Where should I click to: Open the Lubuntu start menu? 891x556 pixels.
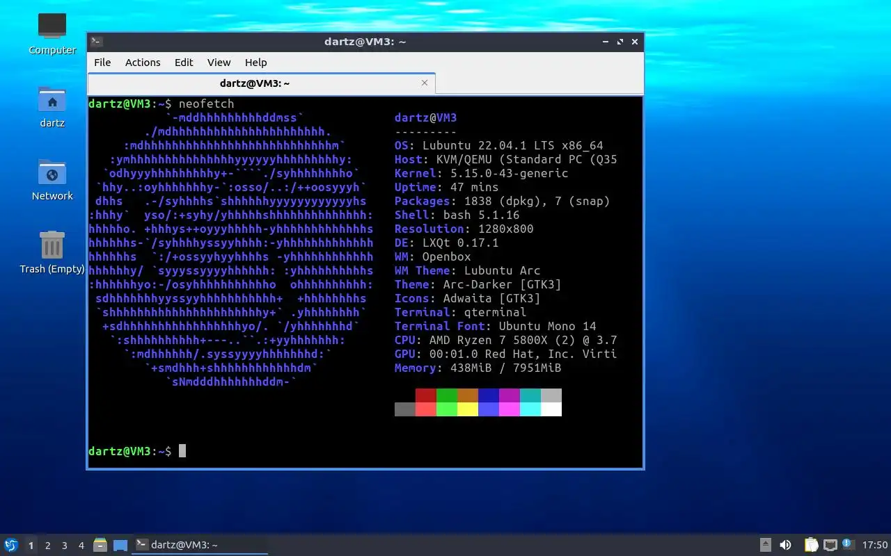(x=10, y=545)
